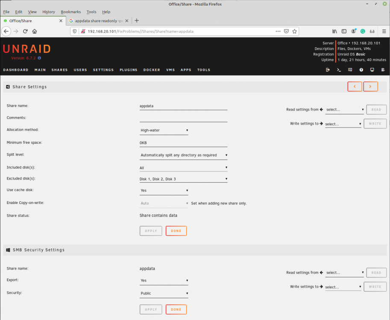Image resolution: width=390 pixels, height=320 pixels.
Task: Open Allocation method High-water dropdown
Action: coord(164,130)
